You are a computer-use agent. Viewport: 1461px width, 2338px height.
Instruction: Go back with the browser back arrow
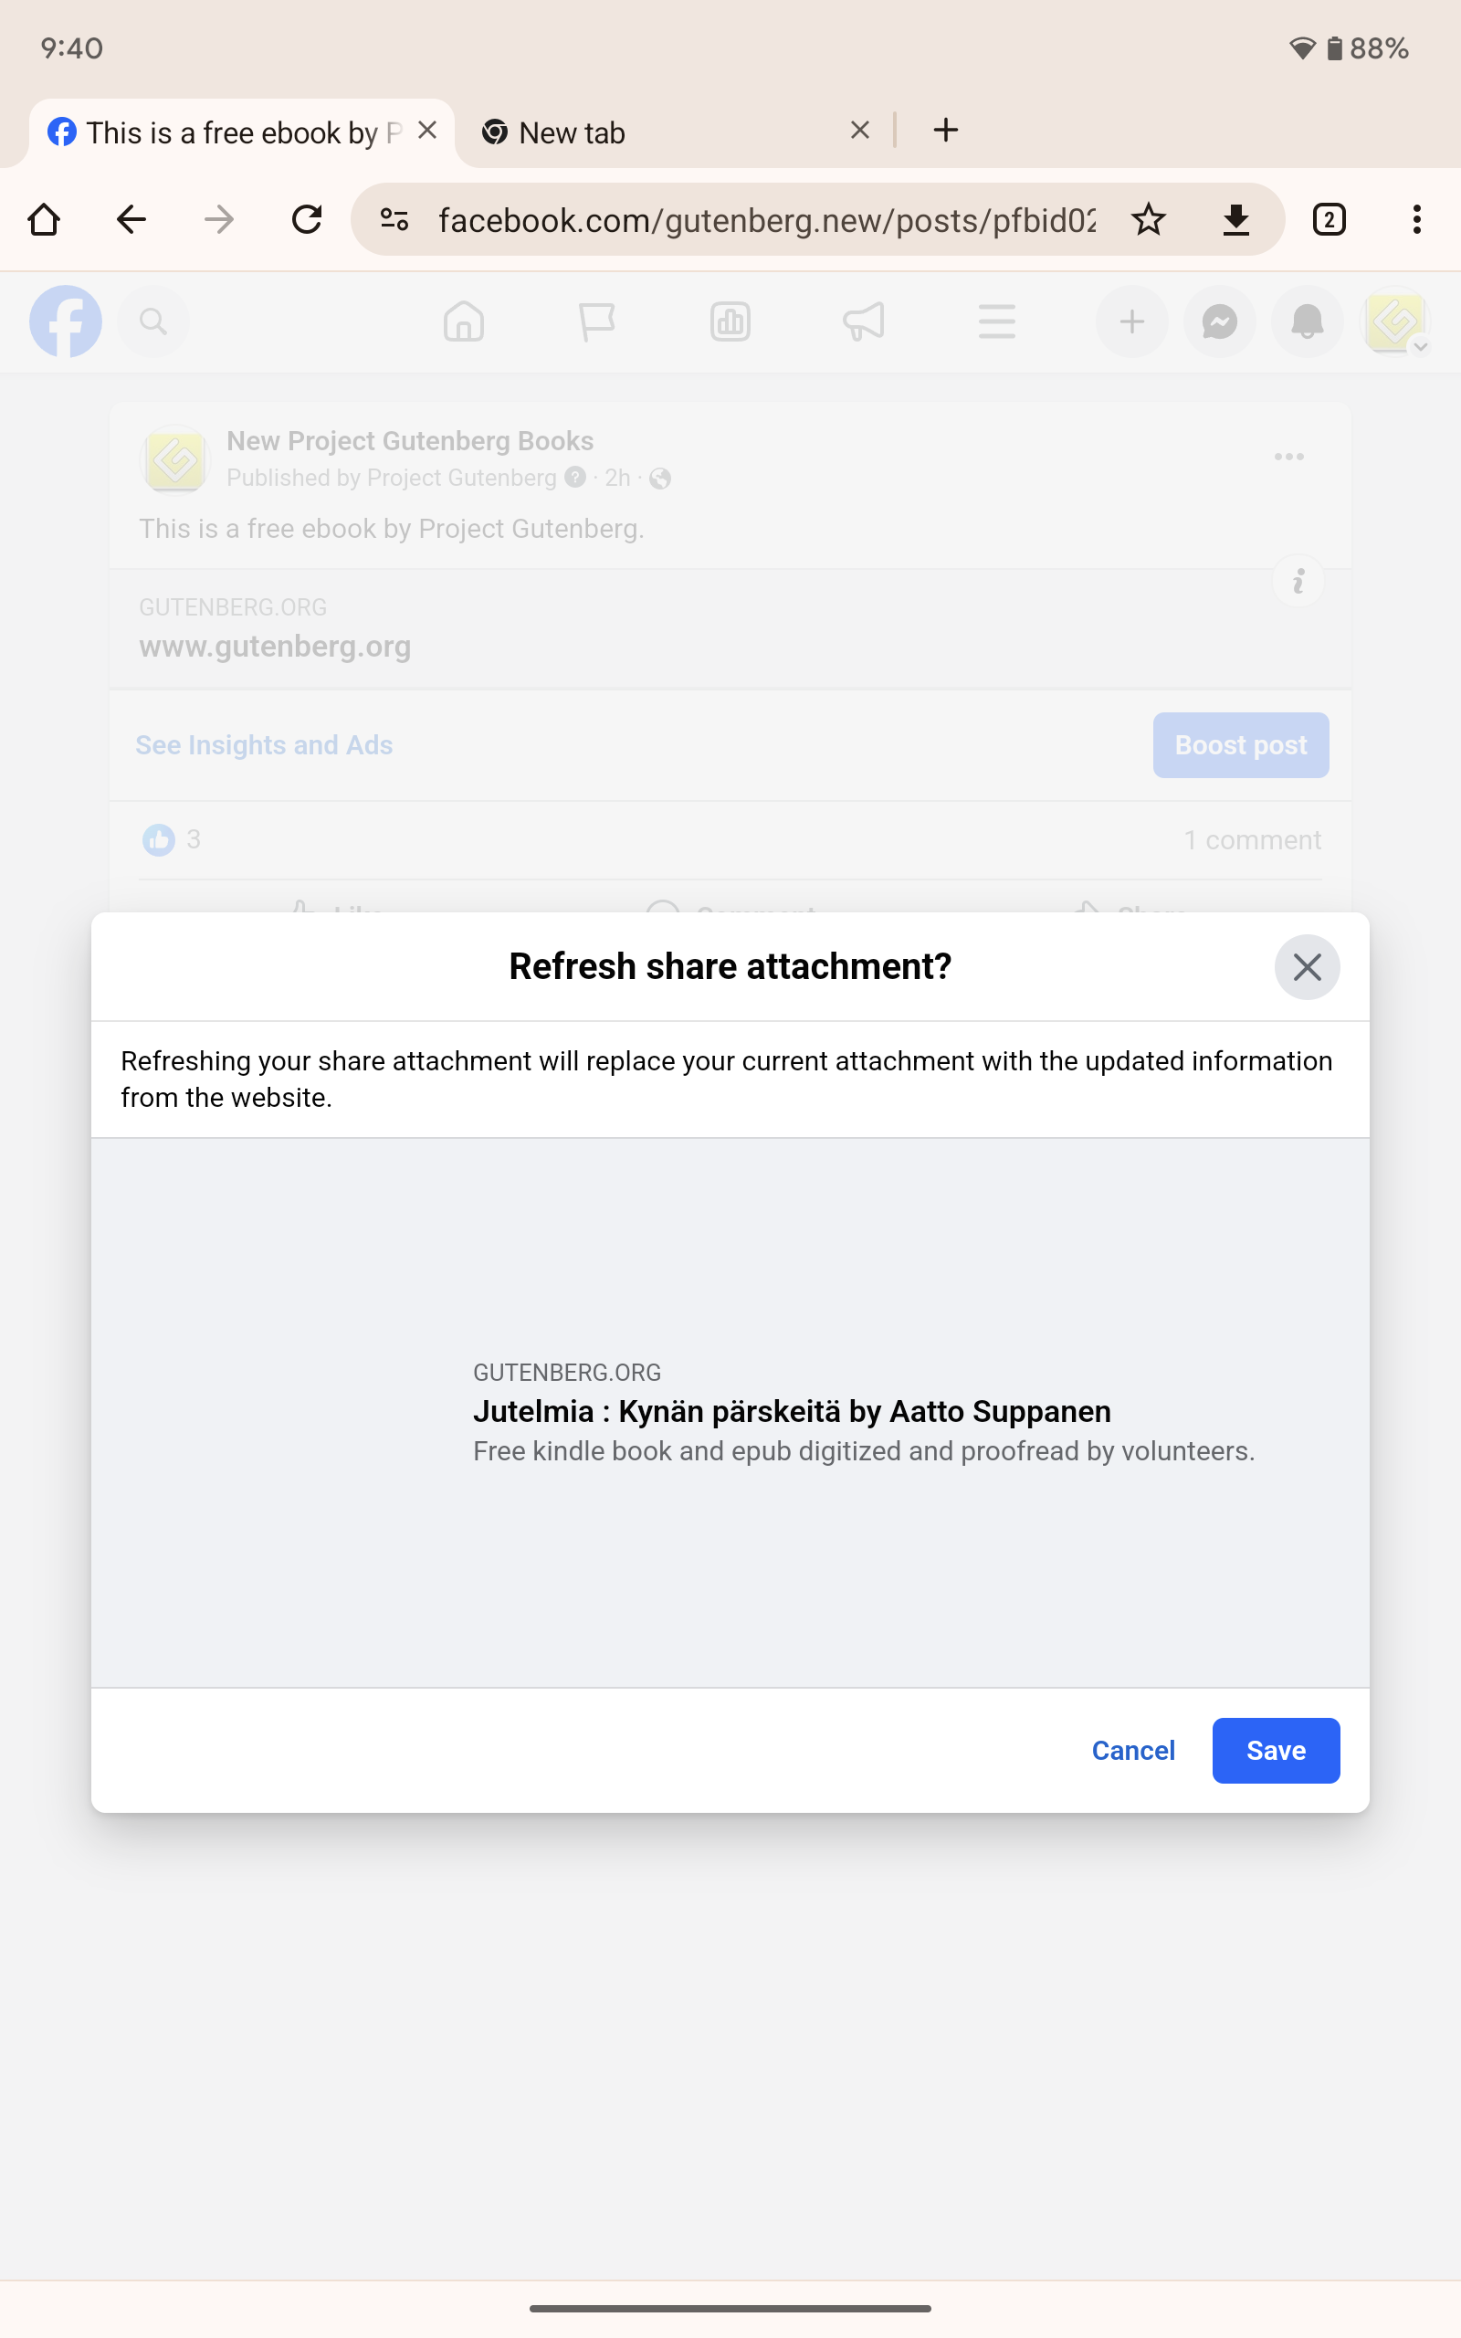point(131,219)
